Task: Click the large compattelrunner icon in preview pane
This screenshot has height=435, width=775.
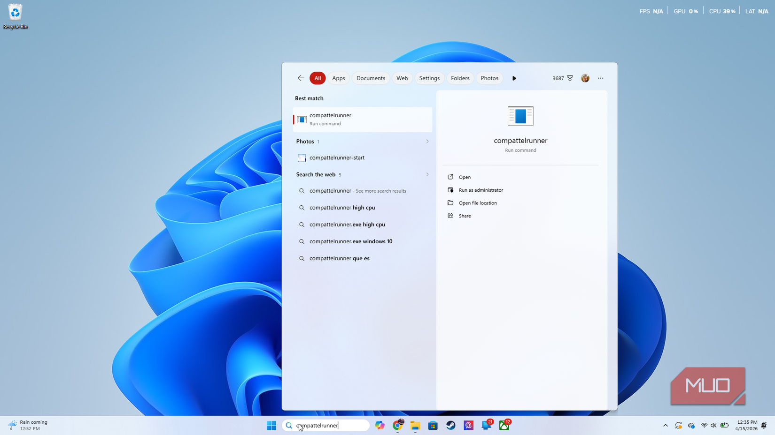Action: [520, 116]
